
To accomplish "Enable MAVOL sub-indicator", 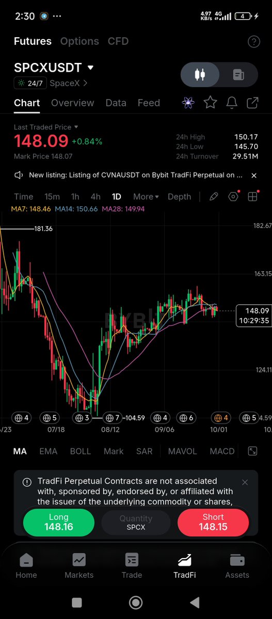I will (x=183, y=451).
